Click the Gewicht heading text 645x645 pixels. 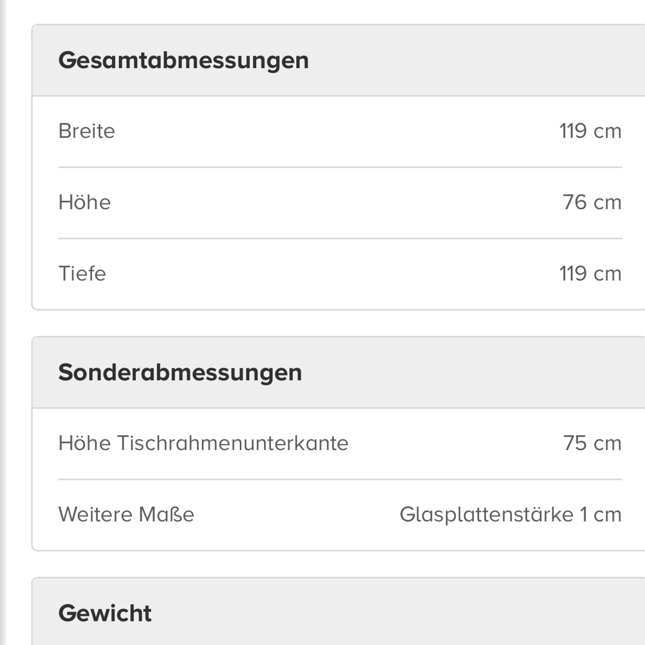(105, 613)
